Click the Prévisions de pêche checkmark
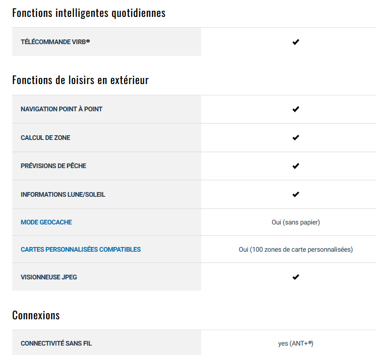This screenshot has height=355, width=376. tap(296, 166)
